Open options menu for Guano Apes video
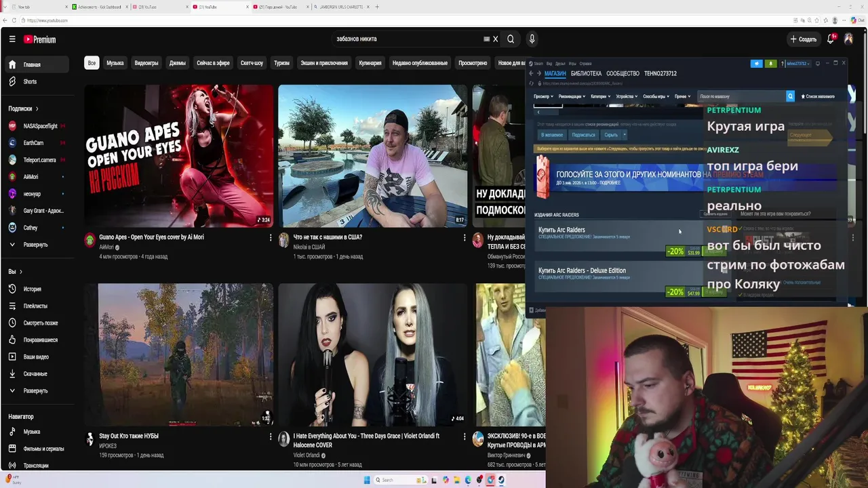Viewport: 868px width, 488px height. [270, 238]
